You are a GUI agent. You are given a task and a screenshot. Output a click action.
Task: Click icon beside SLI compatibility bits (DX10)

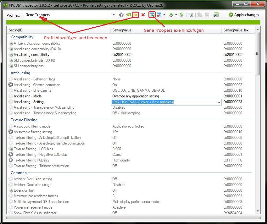point(11,60)
